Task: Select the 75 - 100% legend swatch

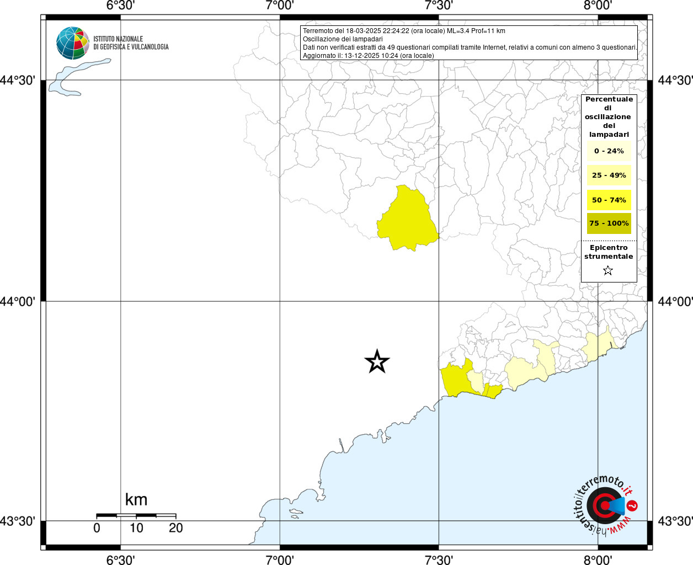Action: click(x=609, y=223)
